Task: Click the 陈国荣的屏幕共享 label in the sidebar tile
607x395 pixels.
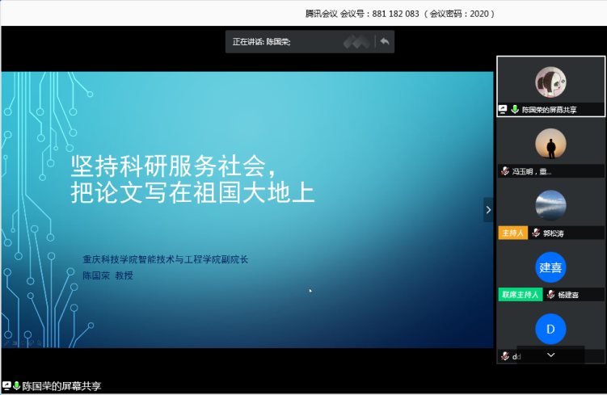Action: 550,110
